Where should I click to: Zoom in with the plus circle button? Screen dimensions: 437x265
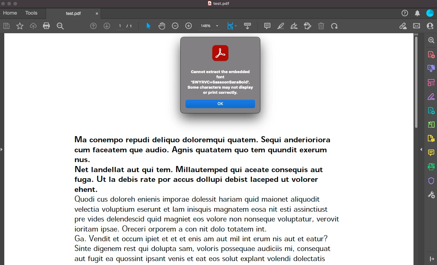point(189,26)
